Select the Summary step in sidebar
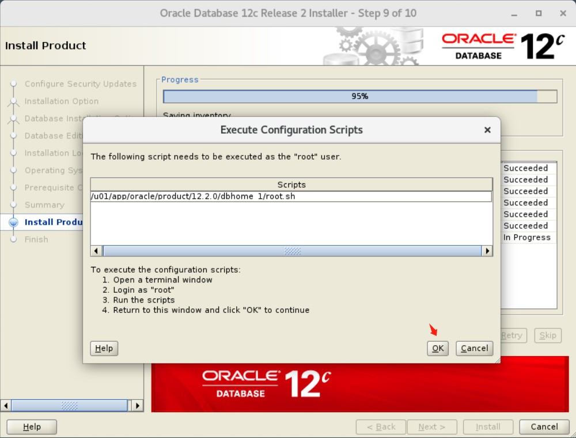The width and height of the screenshot is (576, 438). point(44,205)
